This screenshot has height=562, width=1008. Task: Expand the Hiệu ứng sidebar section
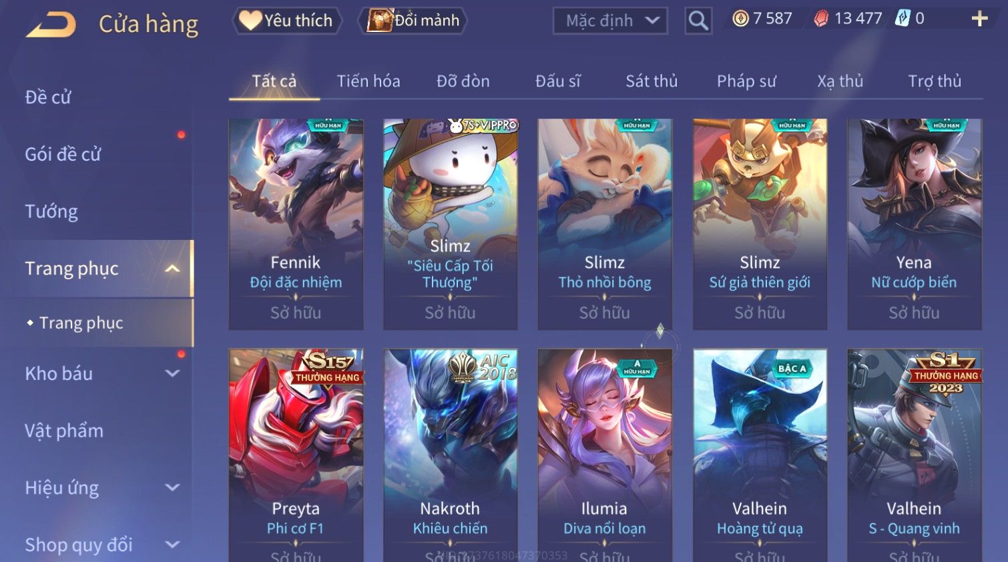coord(172,488)
